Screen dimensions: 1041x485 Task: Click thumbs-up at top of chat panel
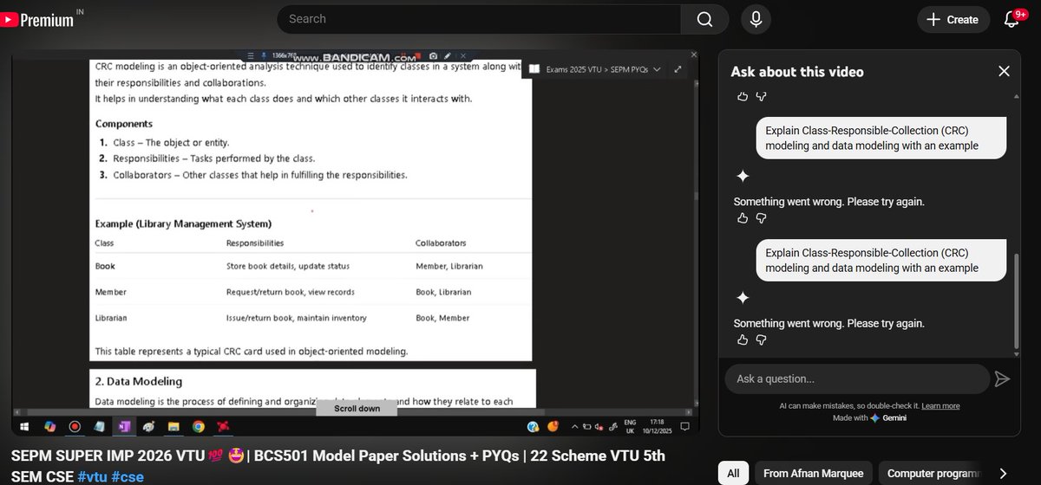742,96
